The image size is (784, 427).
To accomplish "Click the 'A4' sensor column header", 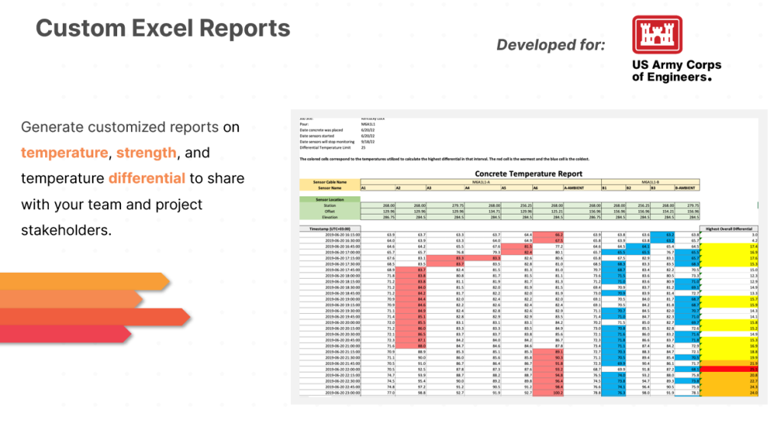I will pos(483,188).
